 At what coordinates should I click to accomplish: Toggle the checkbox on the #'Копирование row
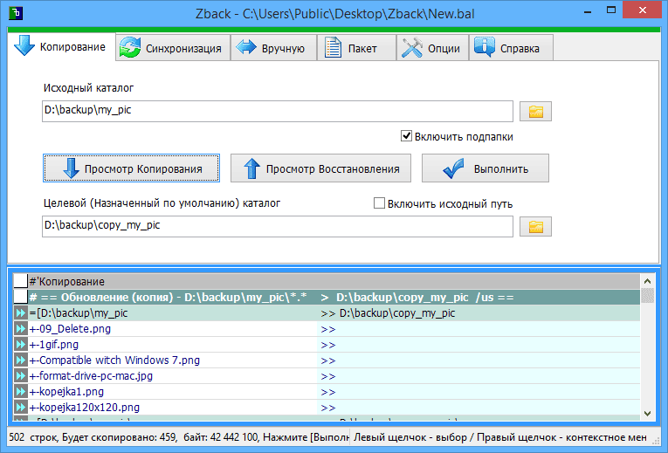pos(20,281)
